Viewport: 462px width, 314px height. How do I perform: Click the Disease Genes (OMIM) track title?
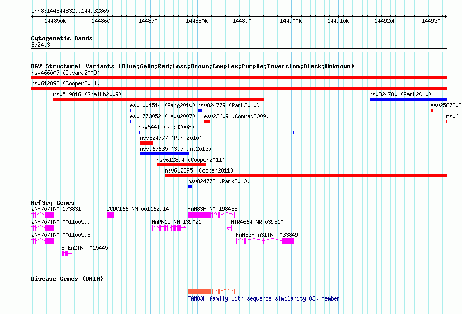67,278
